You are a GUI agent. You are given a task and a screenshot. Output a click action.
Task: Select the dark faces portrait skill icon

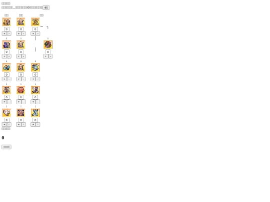click(21, 113)
